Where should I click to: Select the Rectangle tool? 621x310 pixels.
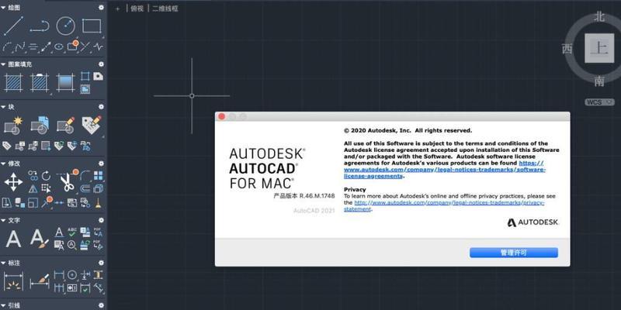coord(92,26)
